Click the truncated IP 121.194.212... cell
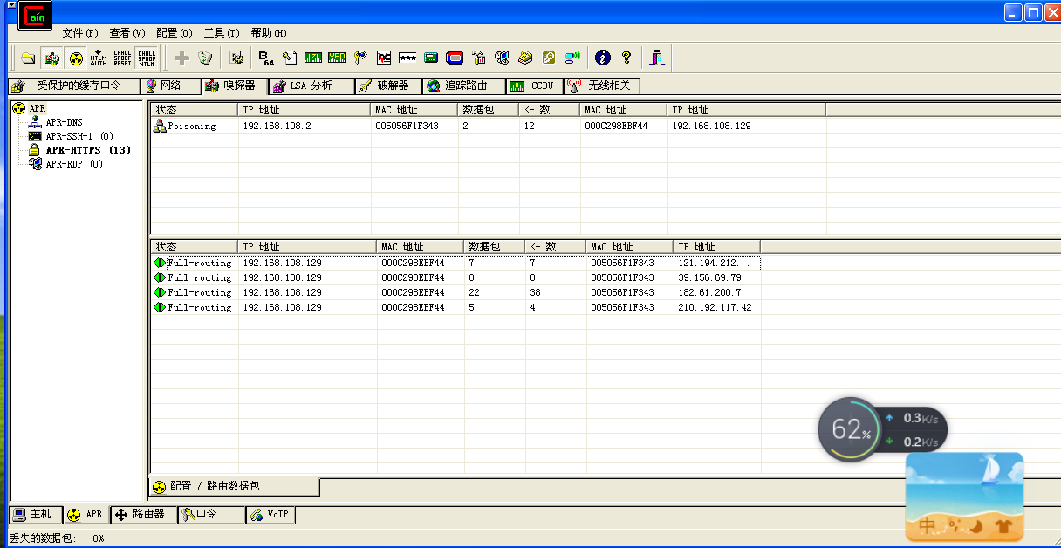This screenshot has height=548, width=1061. [713, 263]
